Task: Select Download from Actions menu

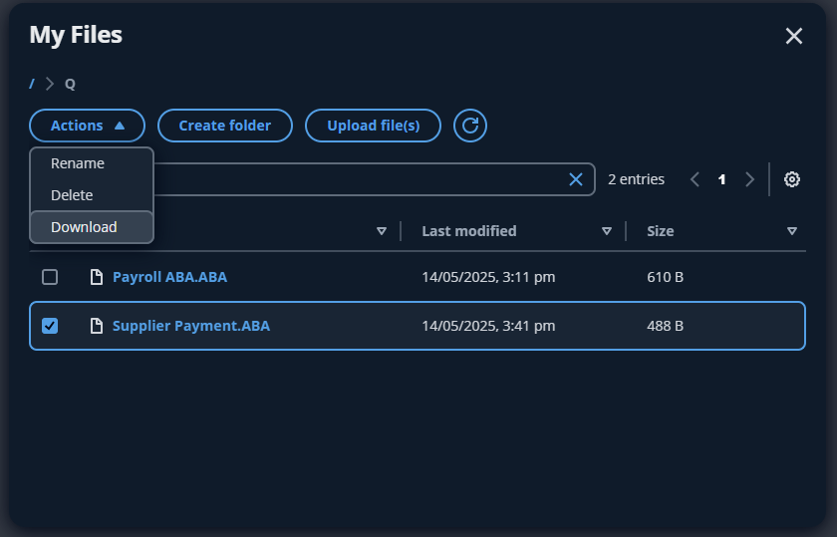Action: click(x=84, y=227)
